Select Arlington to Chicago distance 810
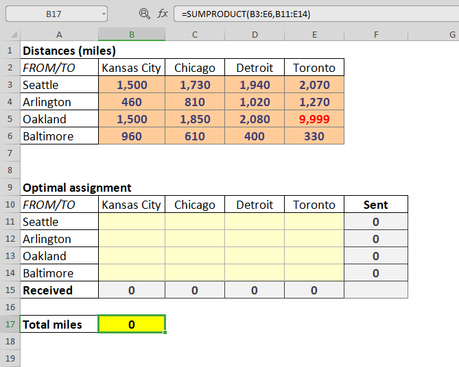The image size is (459, 367). 195,102
